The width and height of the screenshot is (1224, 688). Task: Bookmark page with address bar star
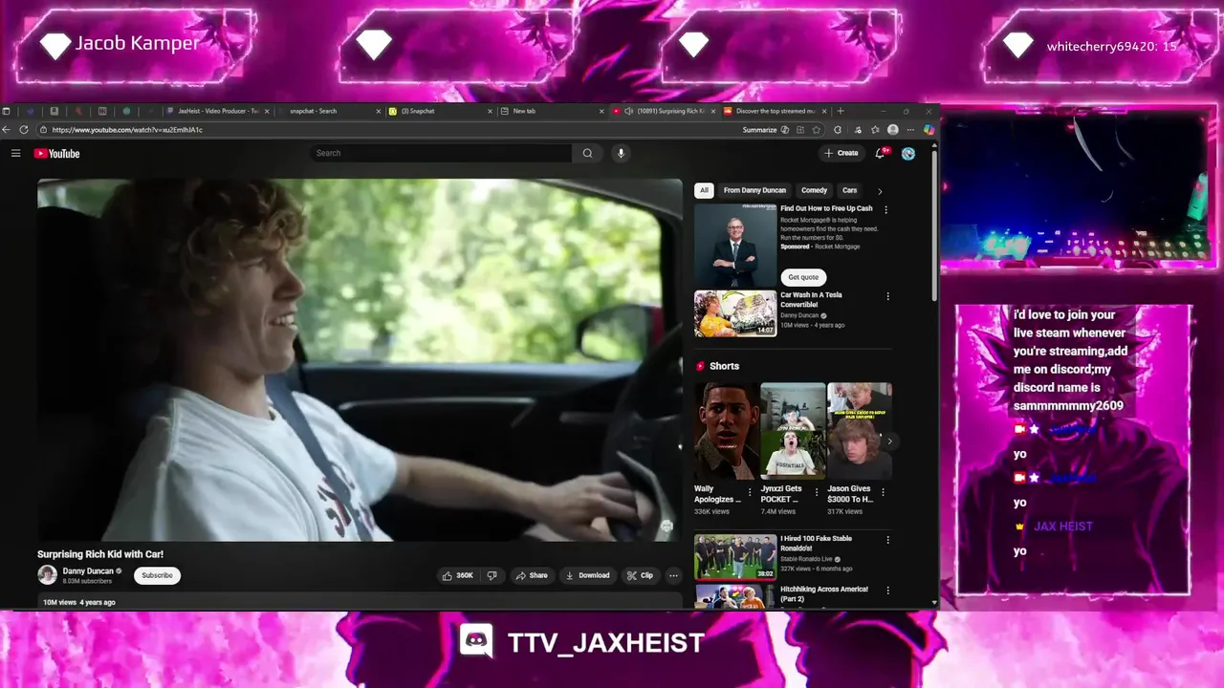[x=816, y=129]
